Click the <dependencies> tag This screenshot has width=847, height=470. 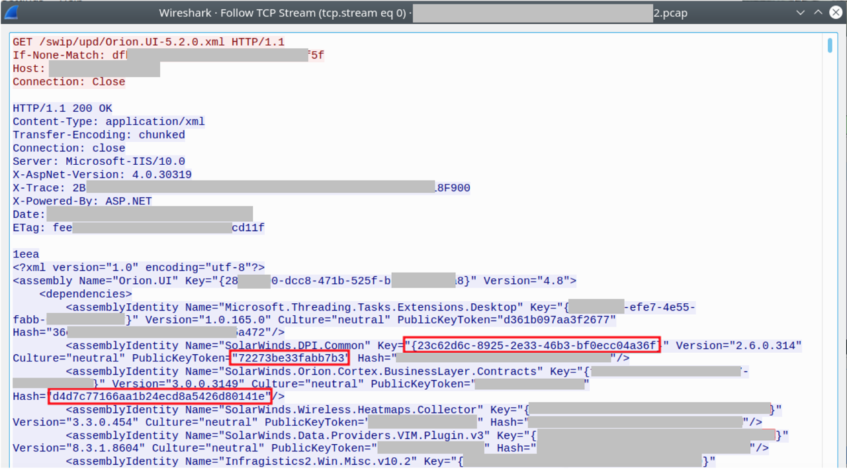(x=85, y=294)
